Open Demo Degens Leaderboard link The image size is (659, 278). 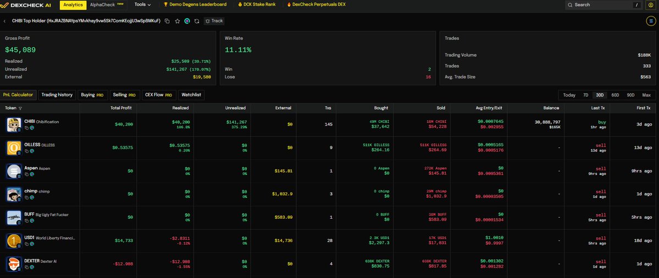pos(195,4)
